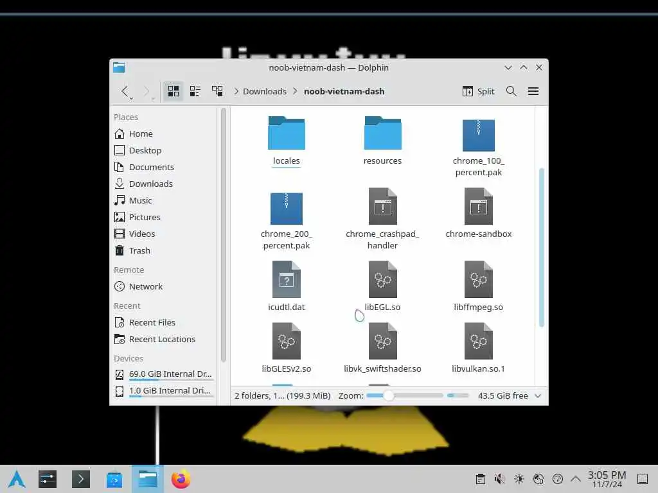Open Network in Remote section
Screen dimensions: 658x493
click(164, 287)
